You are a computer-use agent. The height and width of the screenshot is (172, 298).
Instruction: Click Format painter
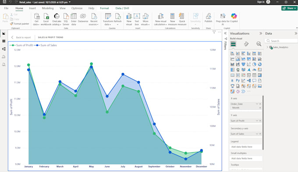(x=20, y=24)
